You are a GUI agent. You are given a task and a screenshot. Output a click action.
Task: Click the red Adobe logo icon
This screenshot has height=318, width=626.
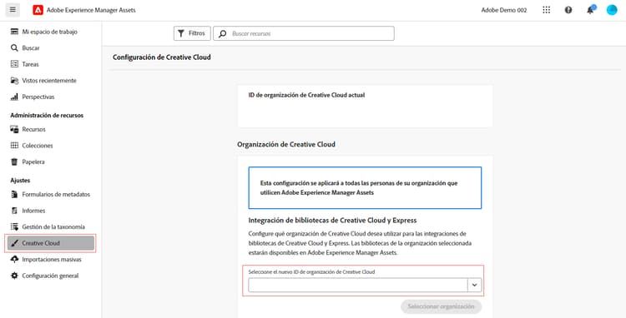pos(38,10)
